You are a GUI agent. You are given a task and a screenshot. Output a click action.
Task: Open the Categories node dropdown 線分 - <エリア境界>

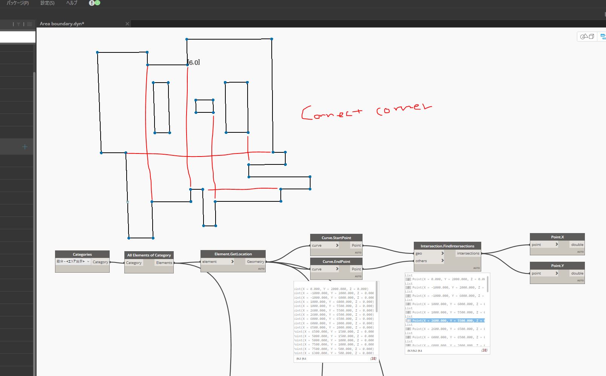coord(73,261)
